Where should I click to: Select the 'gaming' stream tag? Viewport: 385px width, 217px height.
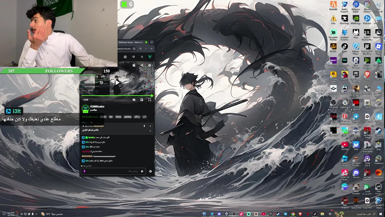click(128, 117)
